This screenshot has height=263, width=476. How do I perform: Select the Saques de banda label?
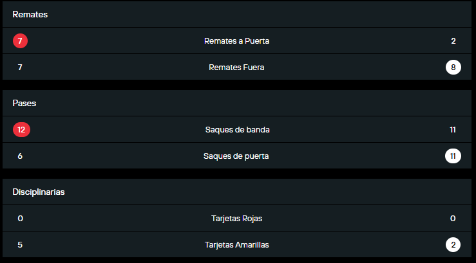(236, 130)
